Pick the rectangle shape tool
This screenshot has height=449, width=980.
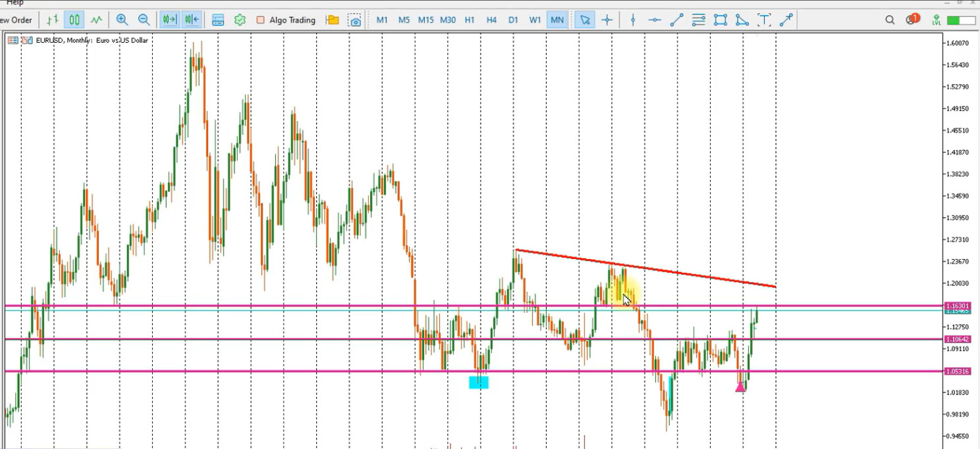[721, 20]
